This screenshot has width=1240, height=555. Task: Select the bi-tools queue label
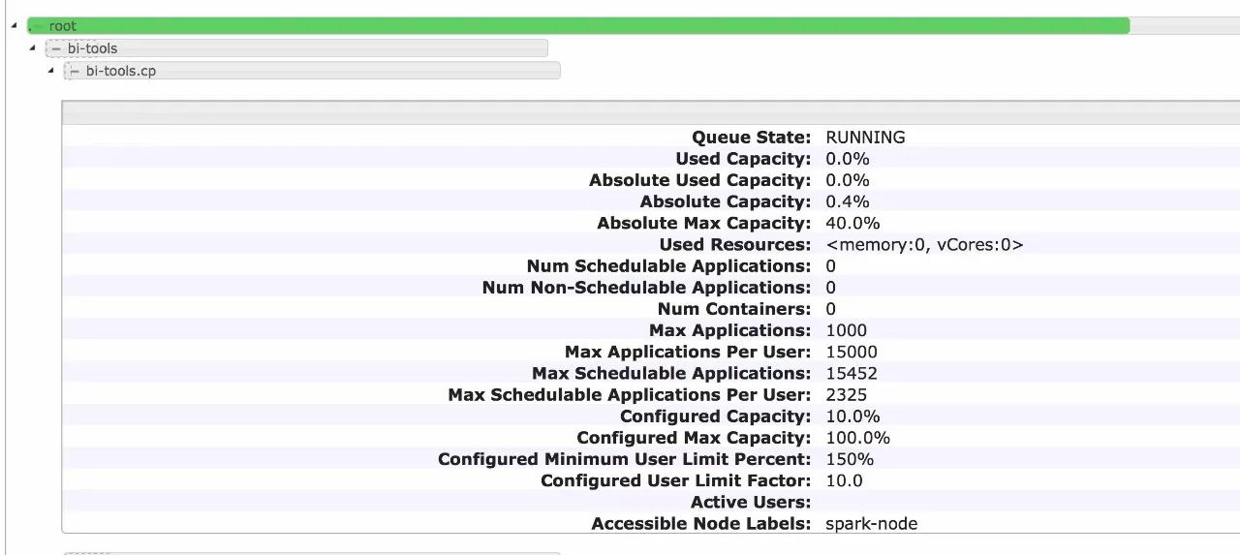[x=92, y=48]
